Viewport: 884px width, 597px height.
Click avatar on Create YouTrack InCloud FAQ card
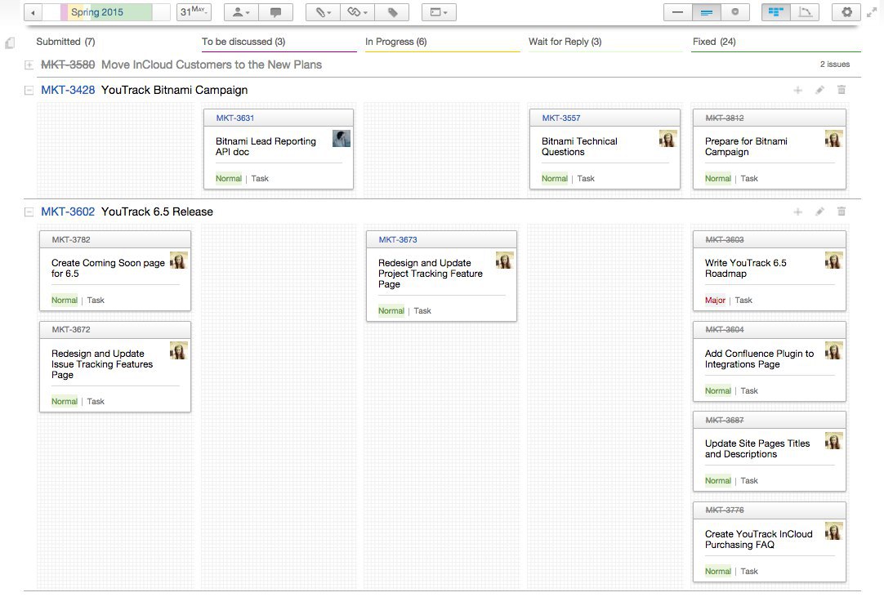[833, 531]
